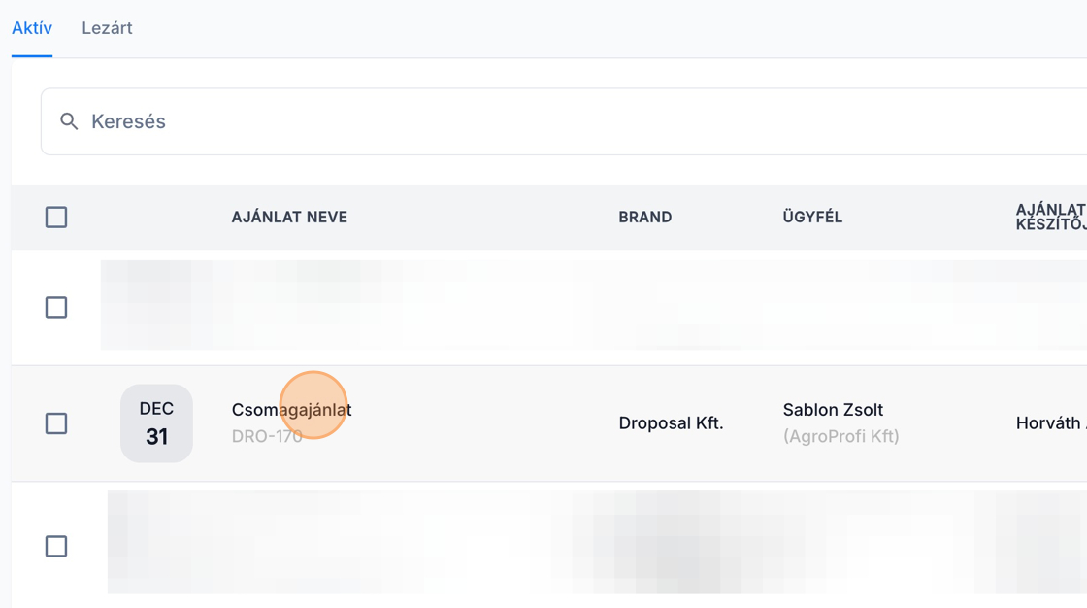Click the client name Sablon Zsolt
Image resolution: width=1087 pixels, height=608 pixels.
click(x=833, y=410)
